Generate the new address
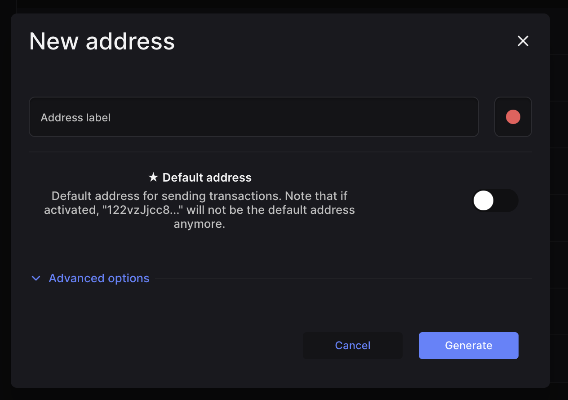 click(468, 345)
